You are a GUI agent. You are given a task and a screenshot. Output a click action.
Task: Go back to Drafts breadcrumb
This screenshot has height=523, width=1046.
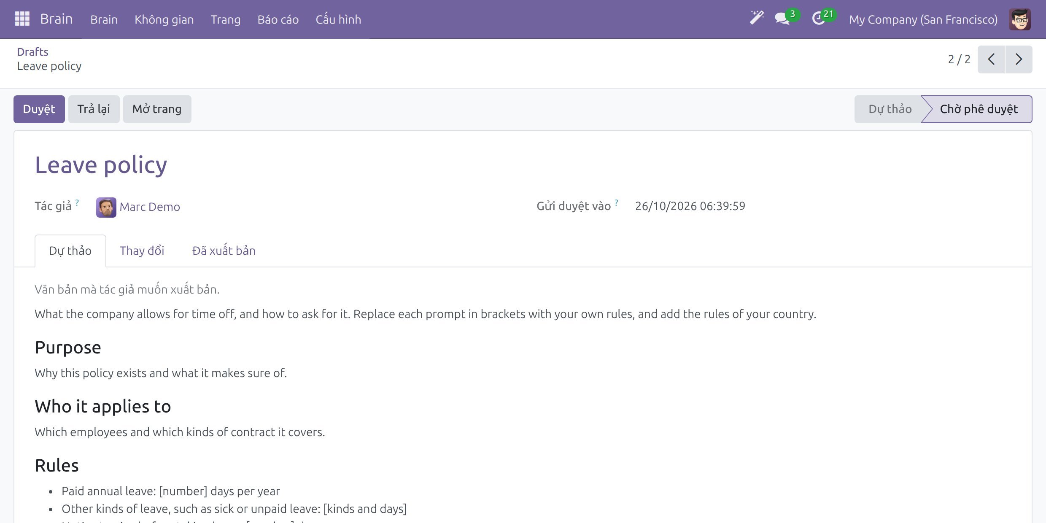coord(32,51)
